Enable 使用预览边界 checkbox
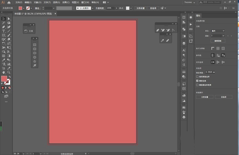 [x=197, y=77]
